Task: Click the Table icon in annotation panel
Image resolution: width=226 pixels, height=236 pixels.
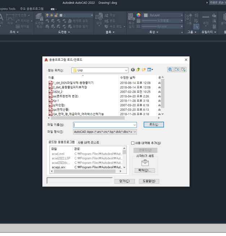Action: [x=18, y=27]
